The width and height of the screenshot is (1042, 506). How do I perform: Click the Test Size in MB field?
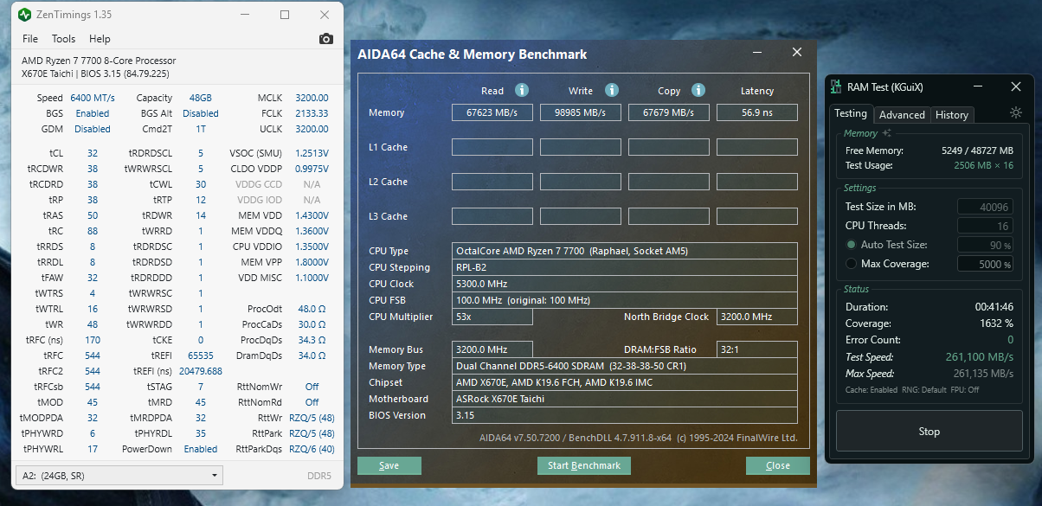(x=985, y=207)
